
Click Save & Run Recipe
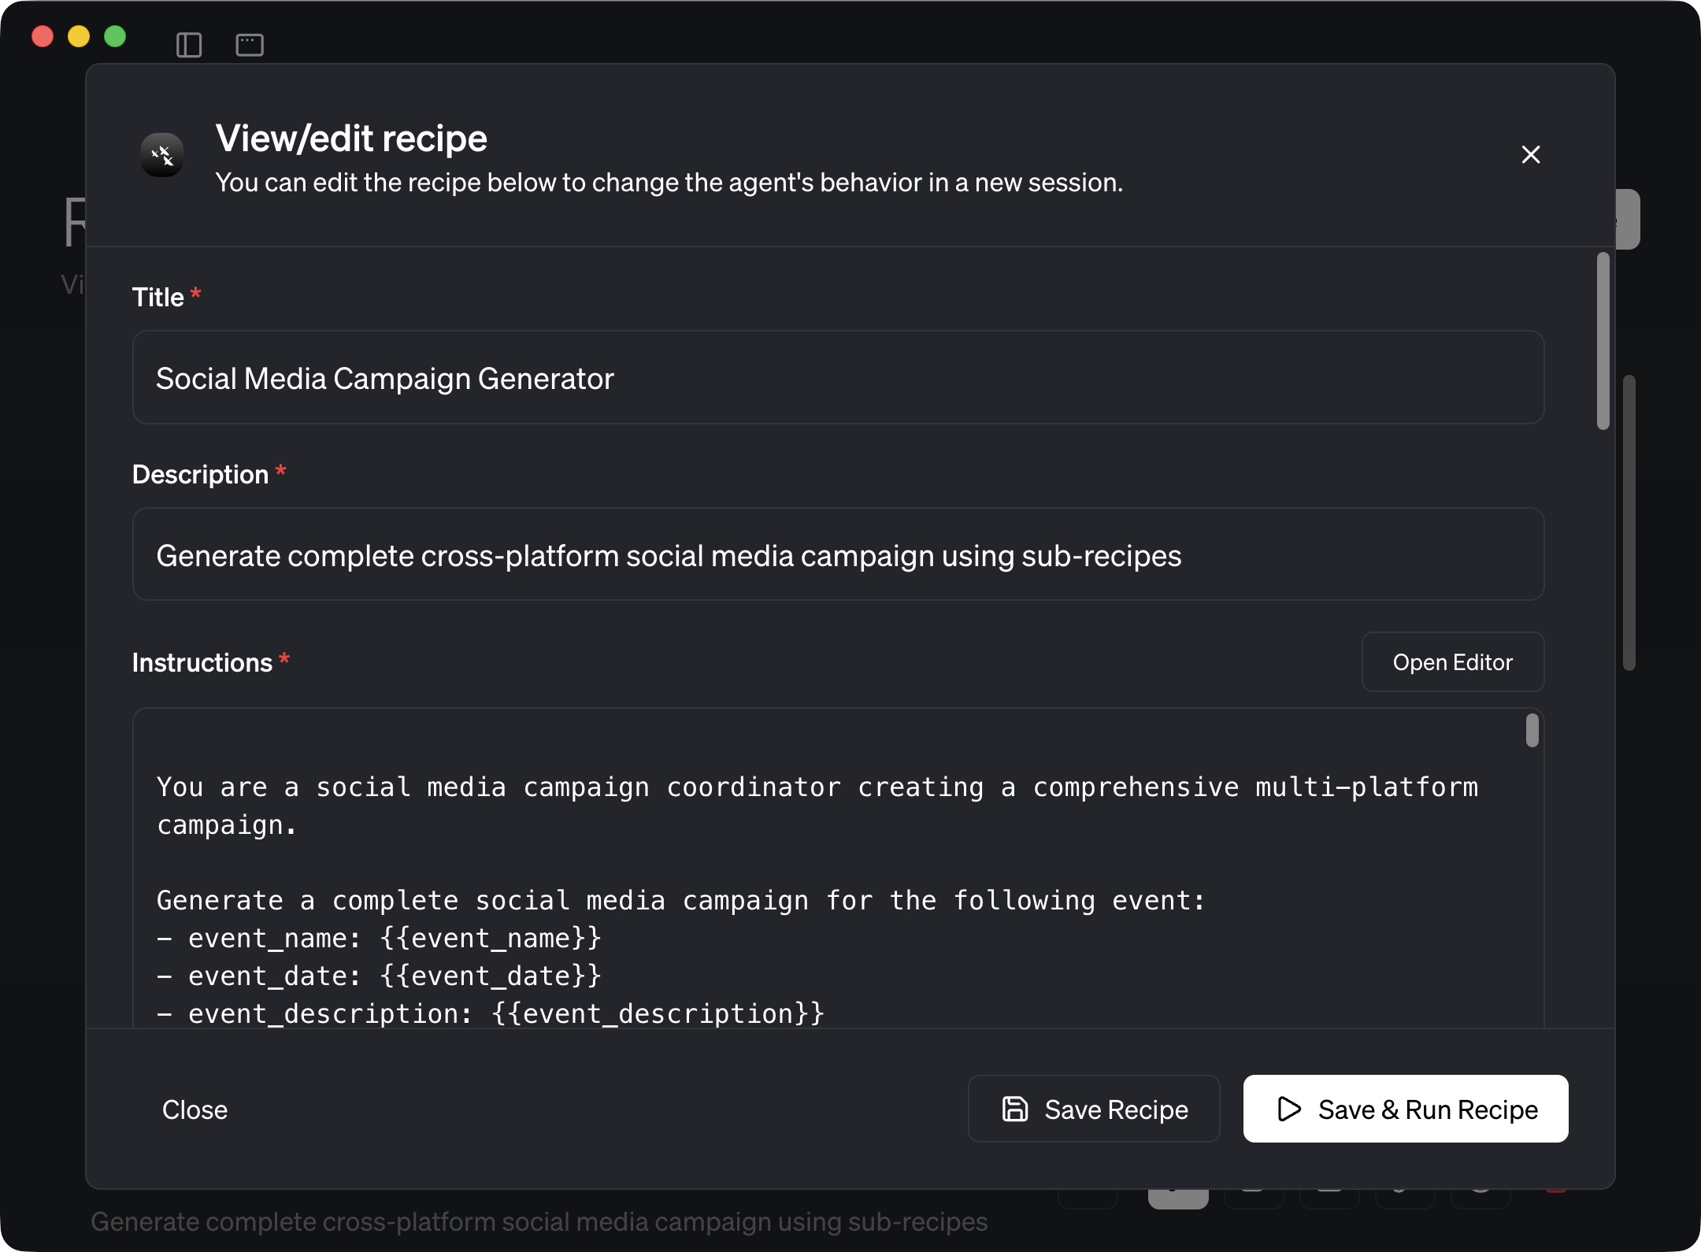(x=1404, y=1109)
